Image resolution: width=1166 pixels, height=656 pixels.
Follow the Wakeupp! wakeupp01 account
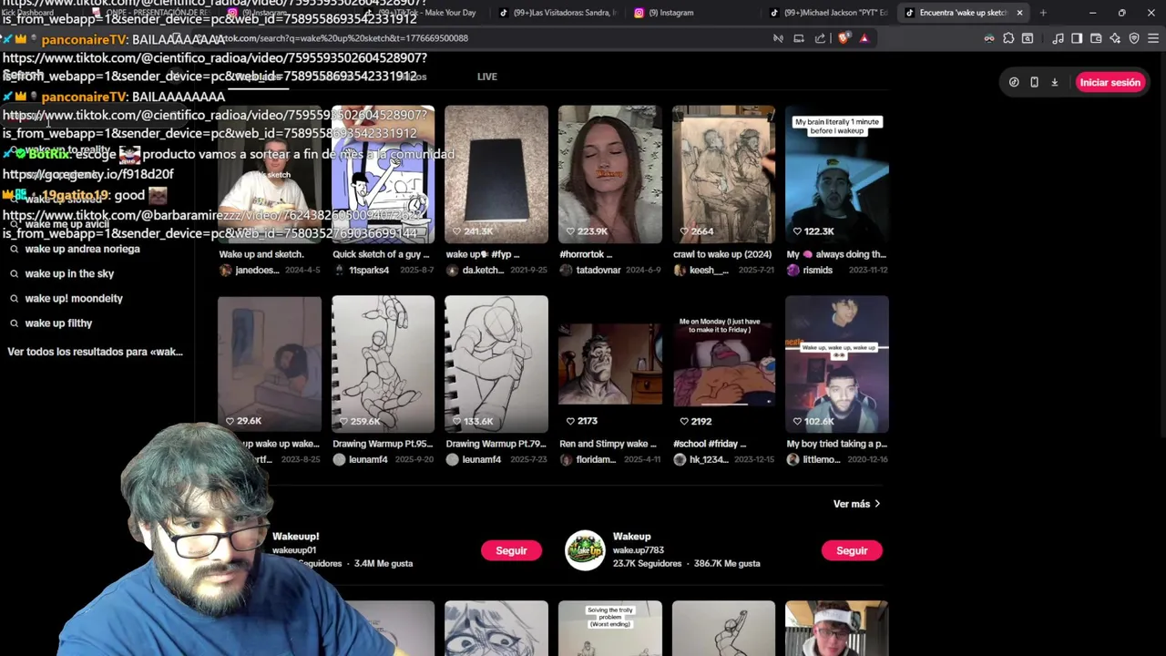click(511, 550)
